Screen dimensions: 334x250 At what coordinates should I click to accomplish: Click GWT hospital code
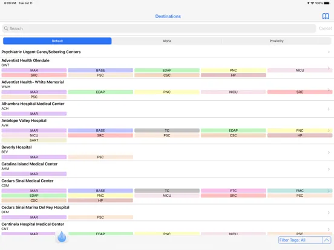5,65
